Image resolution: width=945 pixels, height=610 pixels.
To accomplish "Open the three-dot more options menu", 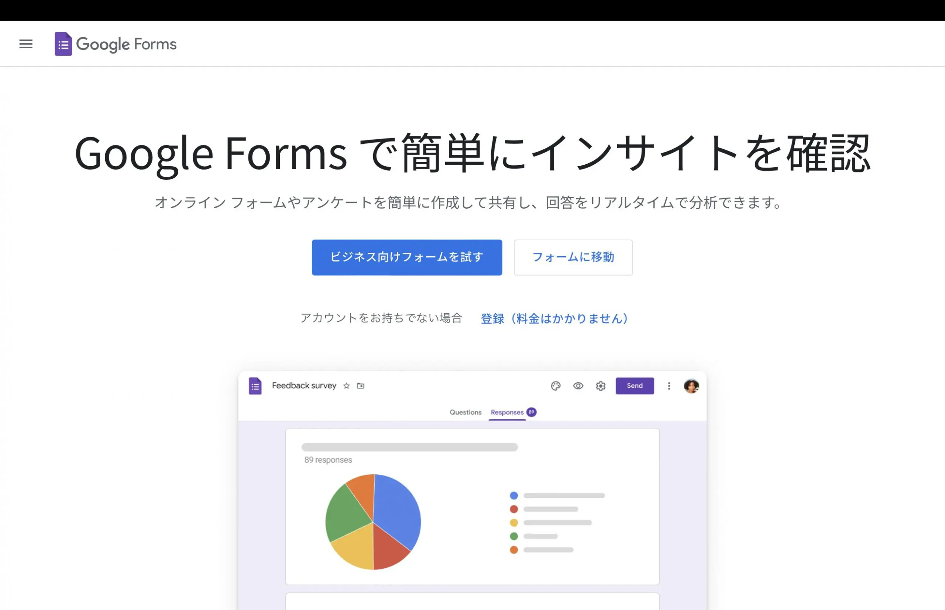I will pyautogui.click(x=669, y=386).
